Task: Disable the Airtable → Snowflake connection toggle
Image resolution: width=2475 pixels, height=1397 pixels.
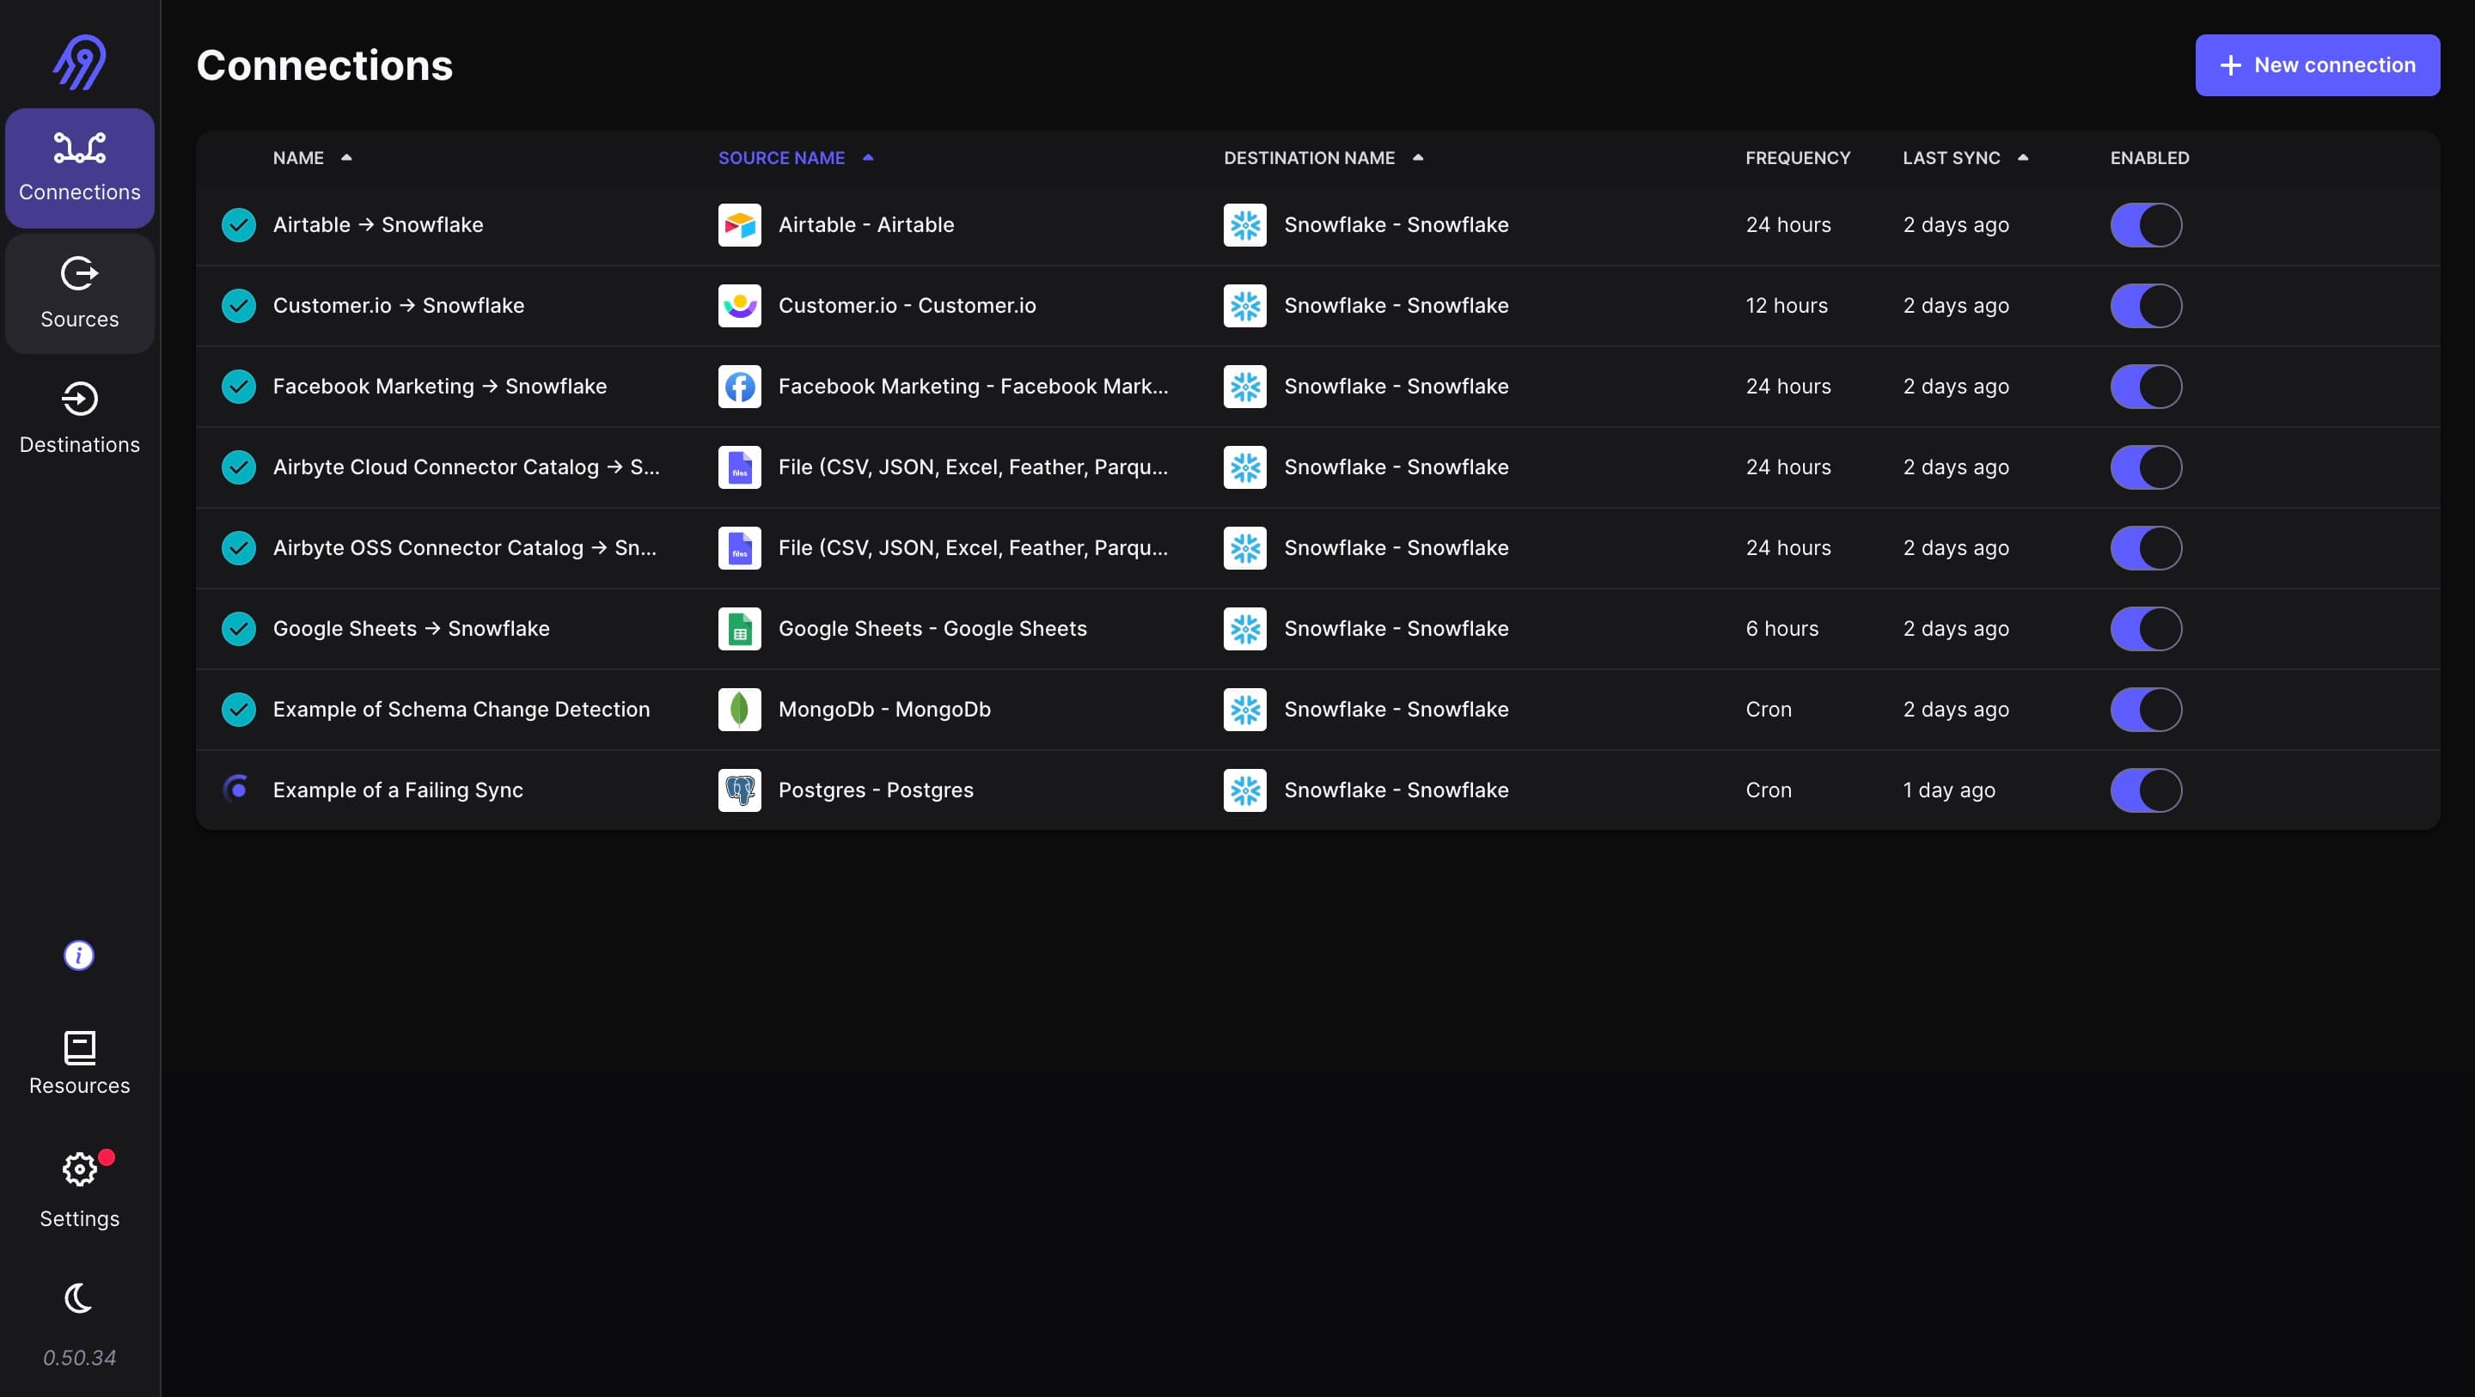Action: [2146, 225]
